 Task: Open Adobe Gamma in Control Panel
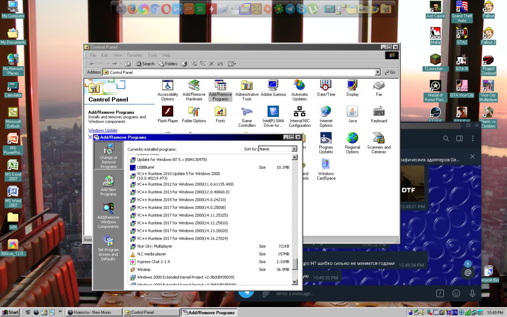(273, 88)
